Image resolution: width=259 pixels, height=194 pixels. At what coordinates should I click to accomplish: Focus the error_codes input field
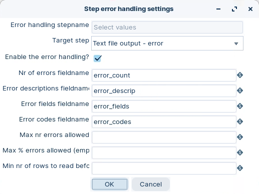tap(164, 122)
